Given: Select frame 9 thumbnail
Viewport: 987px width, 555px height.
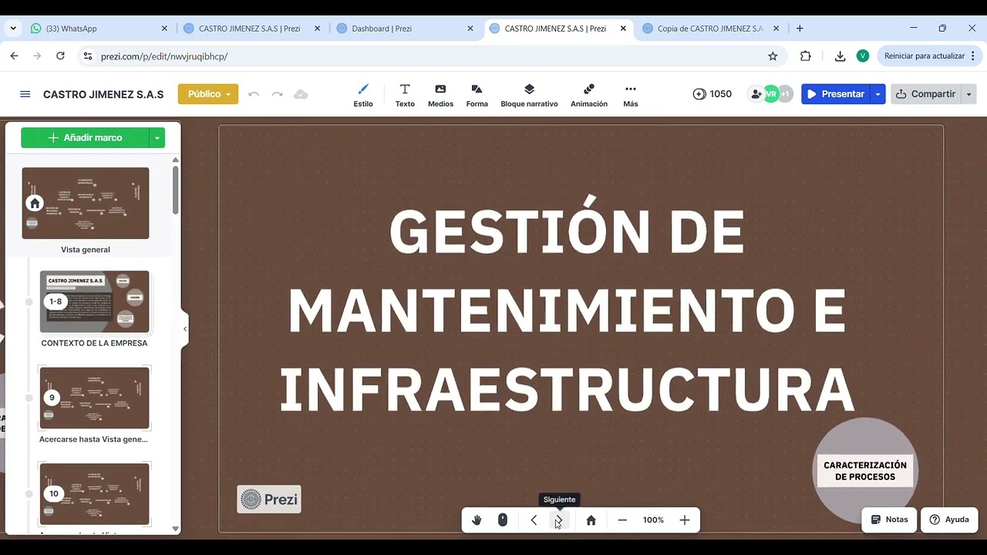Looking at the screenshot, I should [x=95, y=398].
